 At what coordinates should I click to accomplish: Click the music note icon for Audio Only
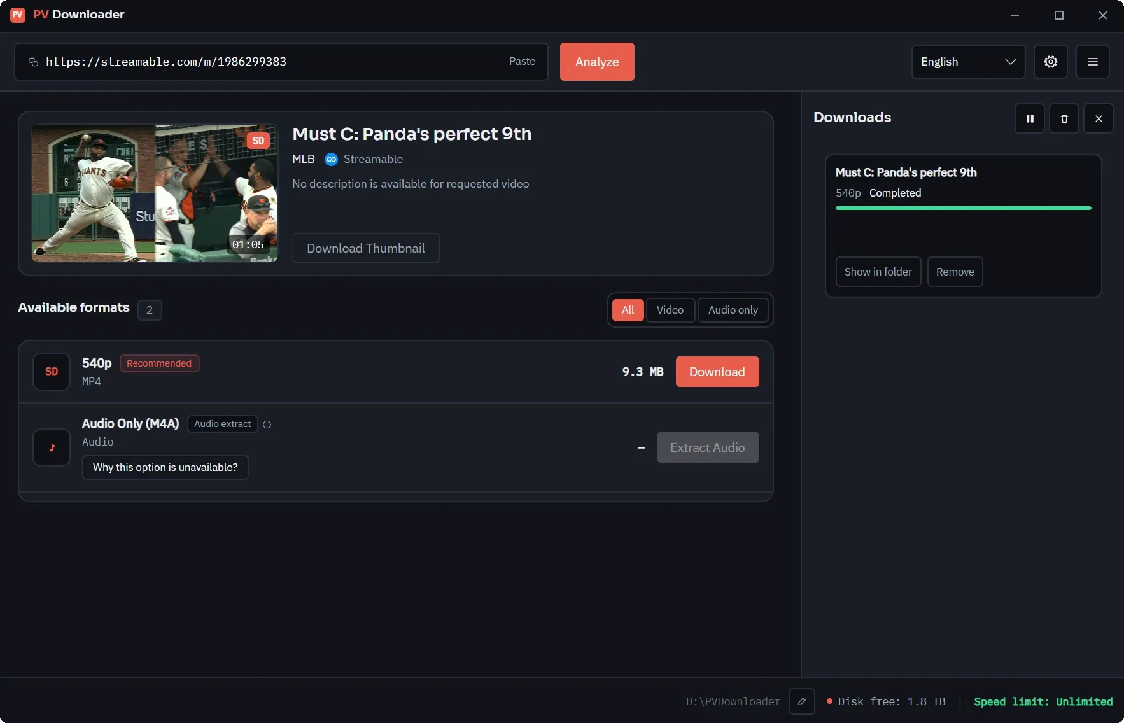coord(52,447)
